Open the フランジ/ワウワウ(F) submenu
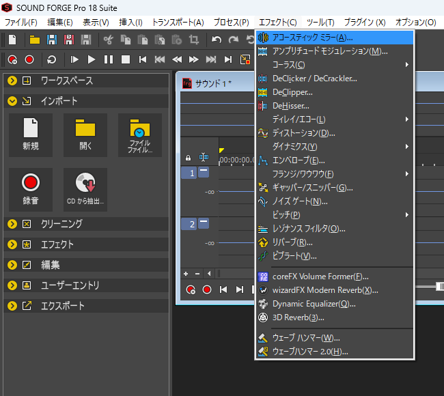This screenshot has height=396, width=444. pyautogui.click(x=335, y=174)
